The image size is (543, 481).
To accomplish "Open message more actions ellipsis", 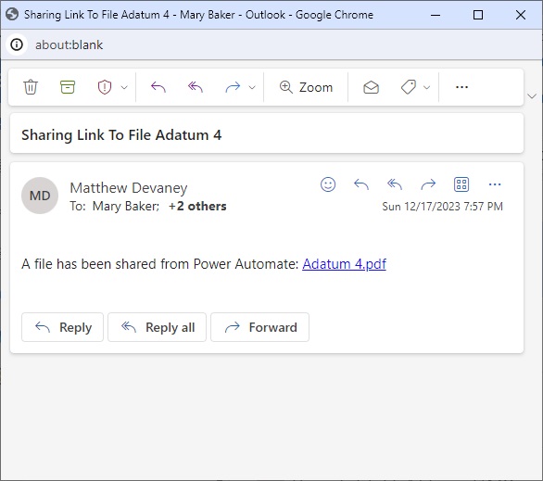I will [x=495, y=184].
